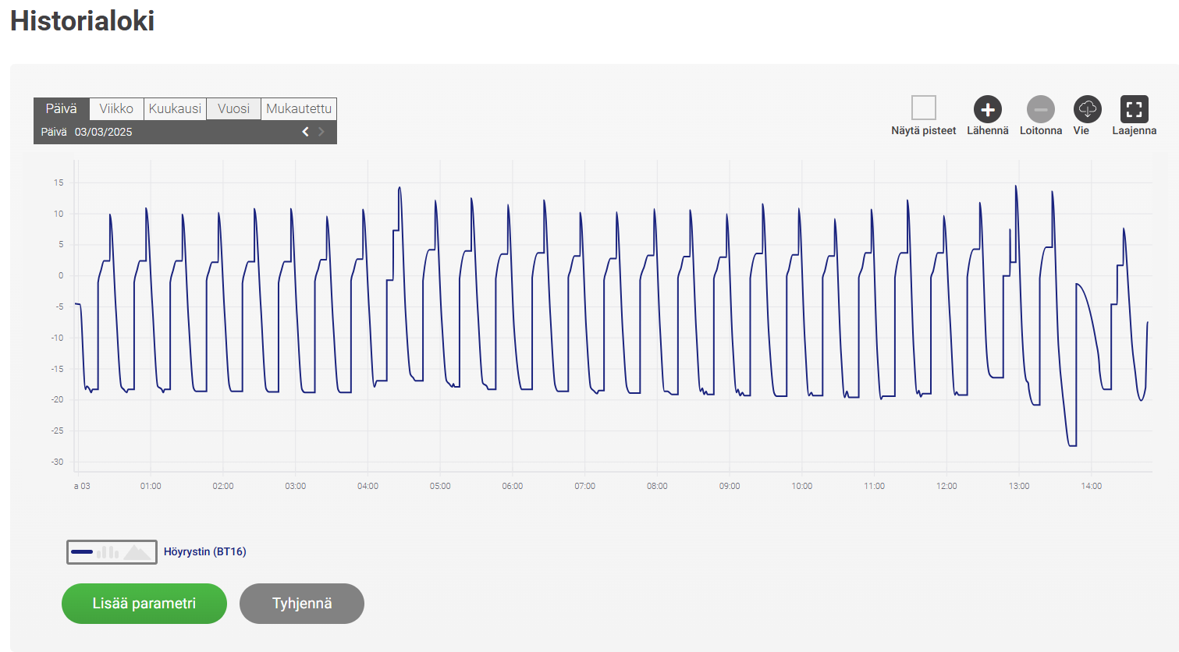Expand chart with the Laajenna fullscreen icon
This screenshot has height=652, width=1179.
pyautogui.click(x=1134, y=109)
